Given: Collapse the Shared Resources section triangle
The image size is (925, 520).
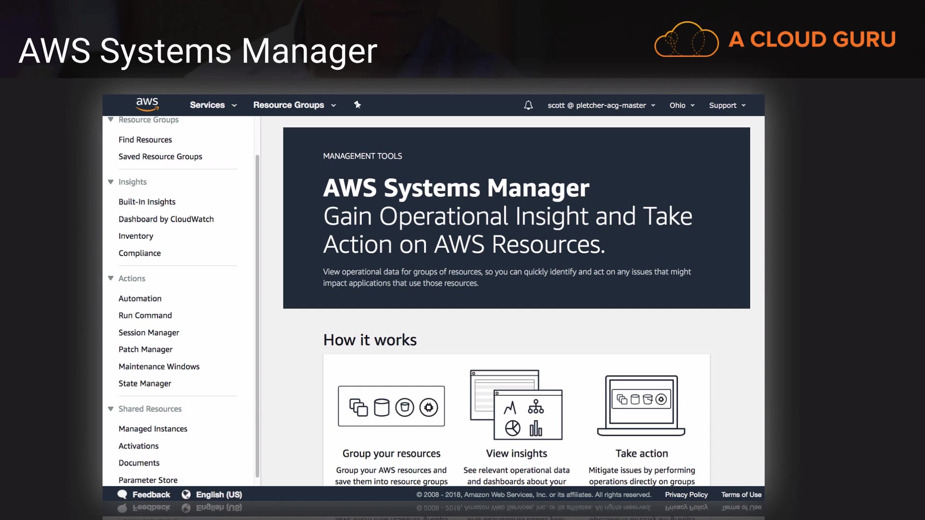Looking at the screenshot, I should [x=111, y=409].
